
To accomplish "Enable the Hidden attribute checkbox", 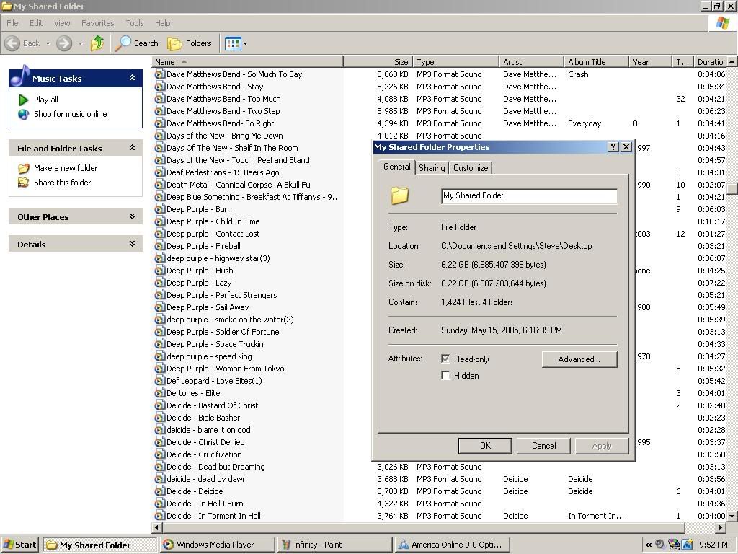I will point(445,375).
